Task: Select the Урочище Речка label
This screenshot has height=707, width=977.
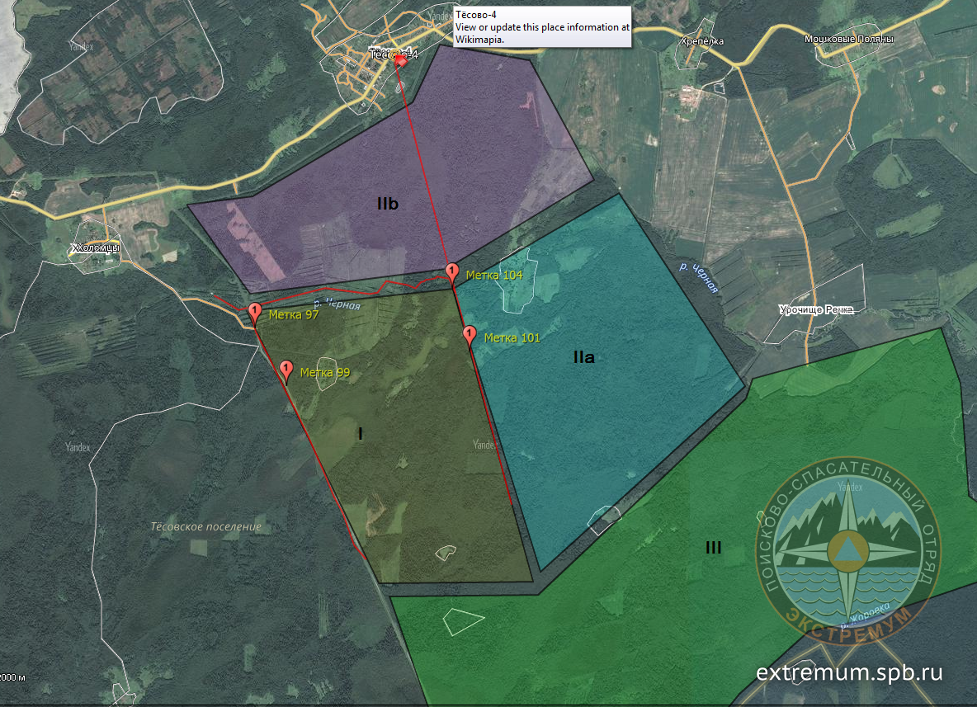Action: 815,309
